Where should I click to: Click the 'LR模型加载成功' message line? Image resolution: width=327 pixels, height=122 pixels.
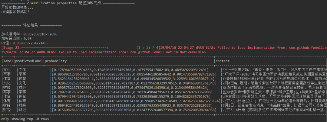click(16, 12)
